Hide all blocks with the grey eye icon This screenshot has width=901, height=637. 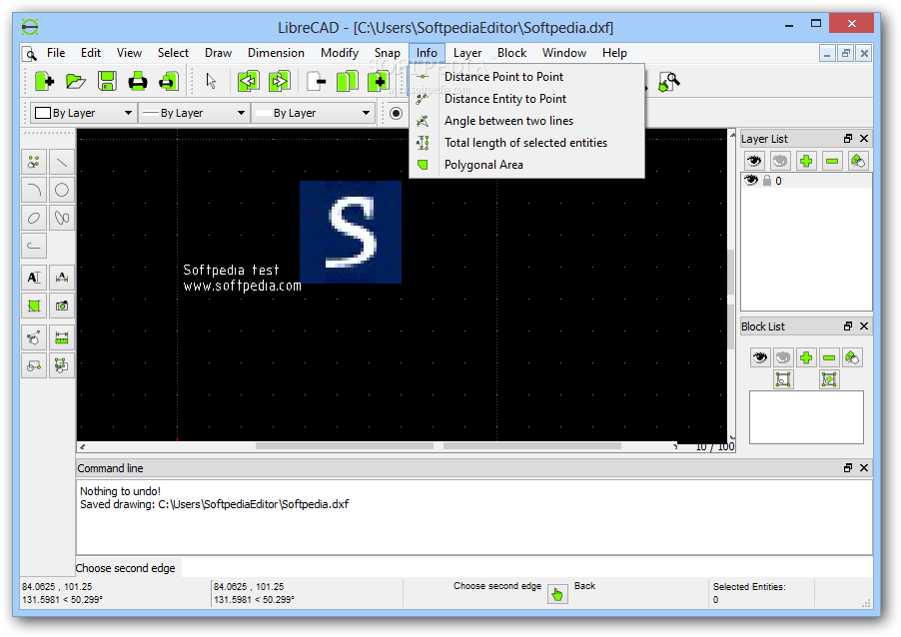tap(782, 357)
